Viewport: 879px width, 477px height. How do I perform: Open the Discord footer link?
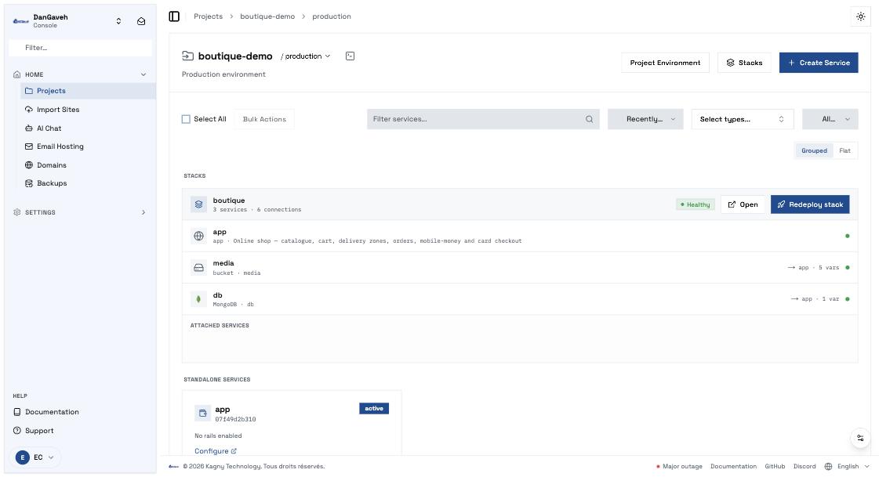click(x=805, y=466)
